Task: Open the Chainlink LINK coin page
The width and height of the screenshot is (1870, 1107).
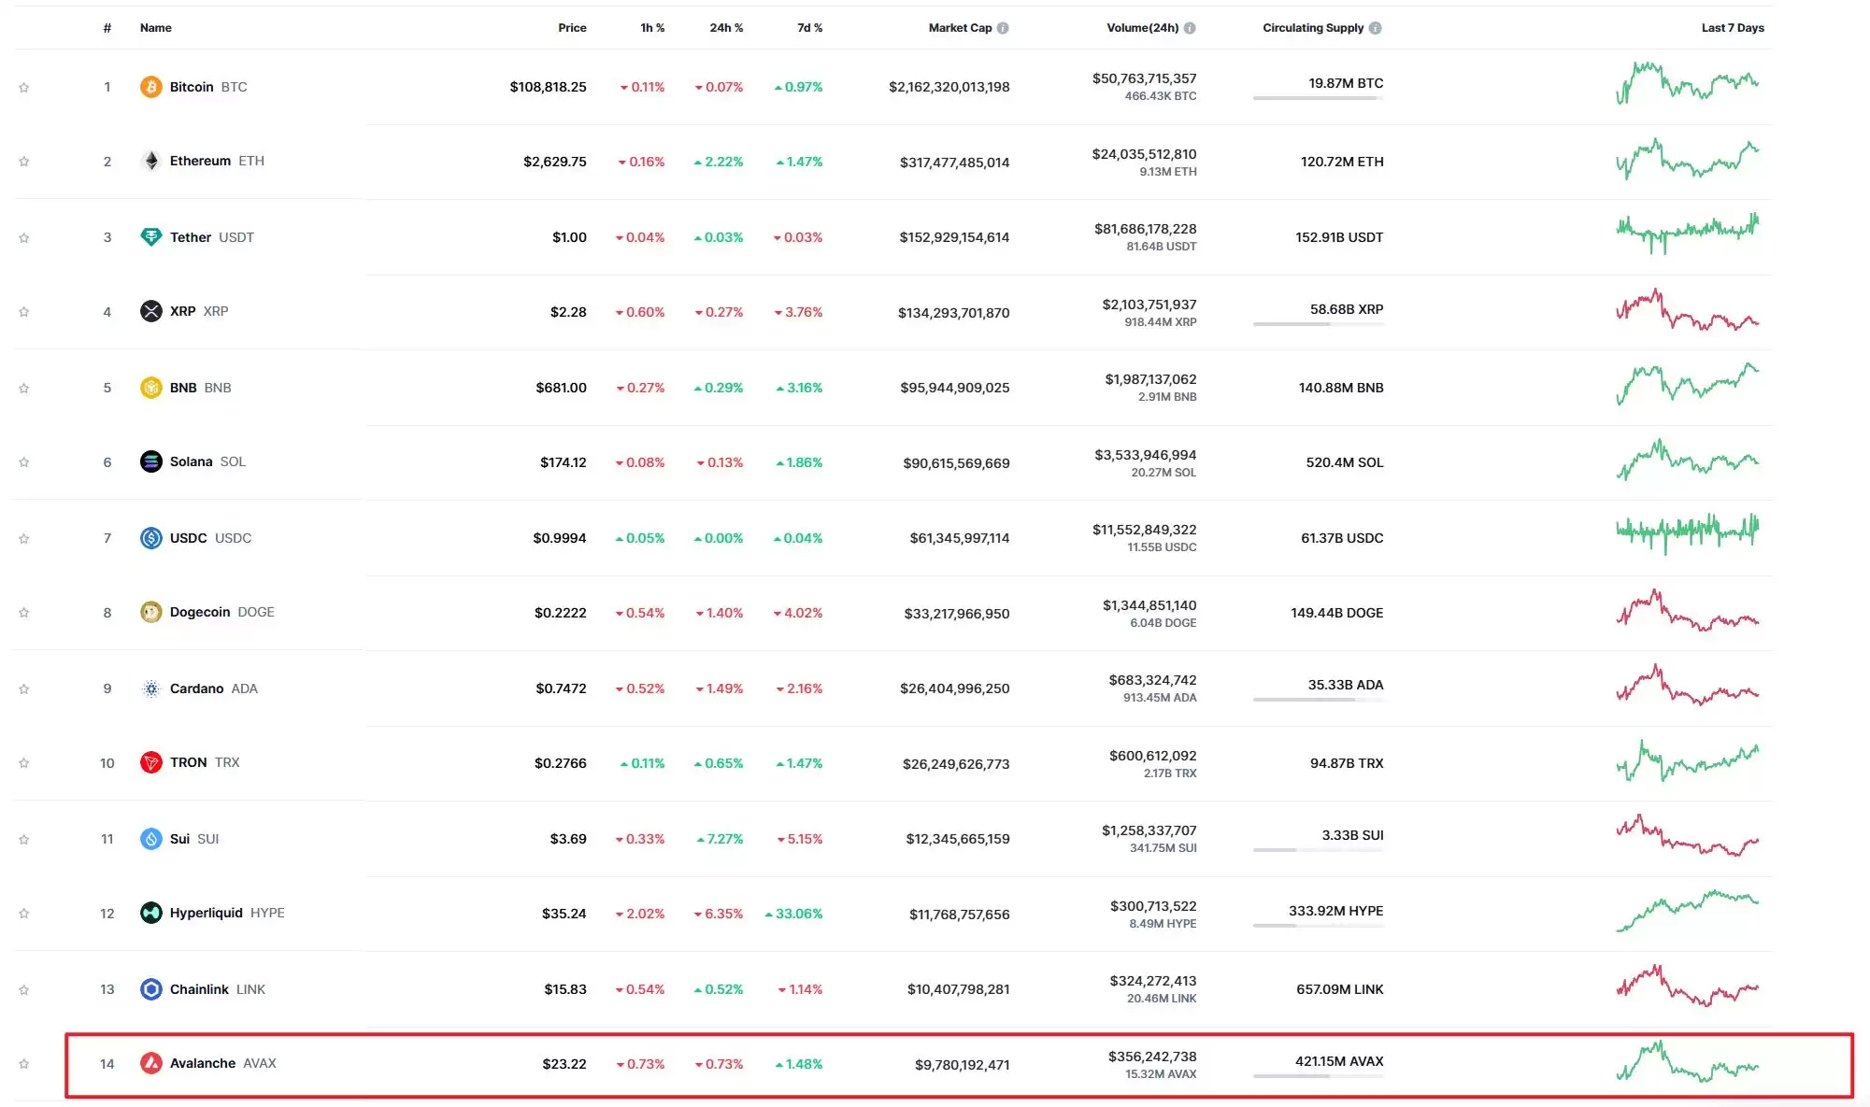Action: click(x=199, y=989)
